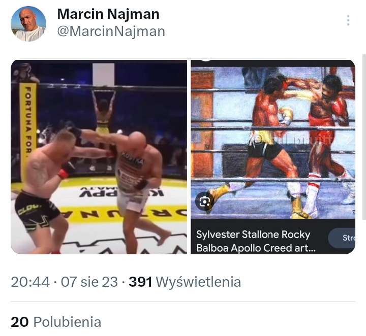Click the 20:44 tweet timestamp
This screenshot has width=366, height=336.
pyautogui.click(x=30, y=282)
